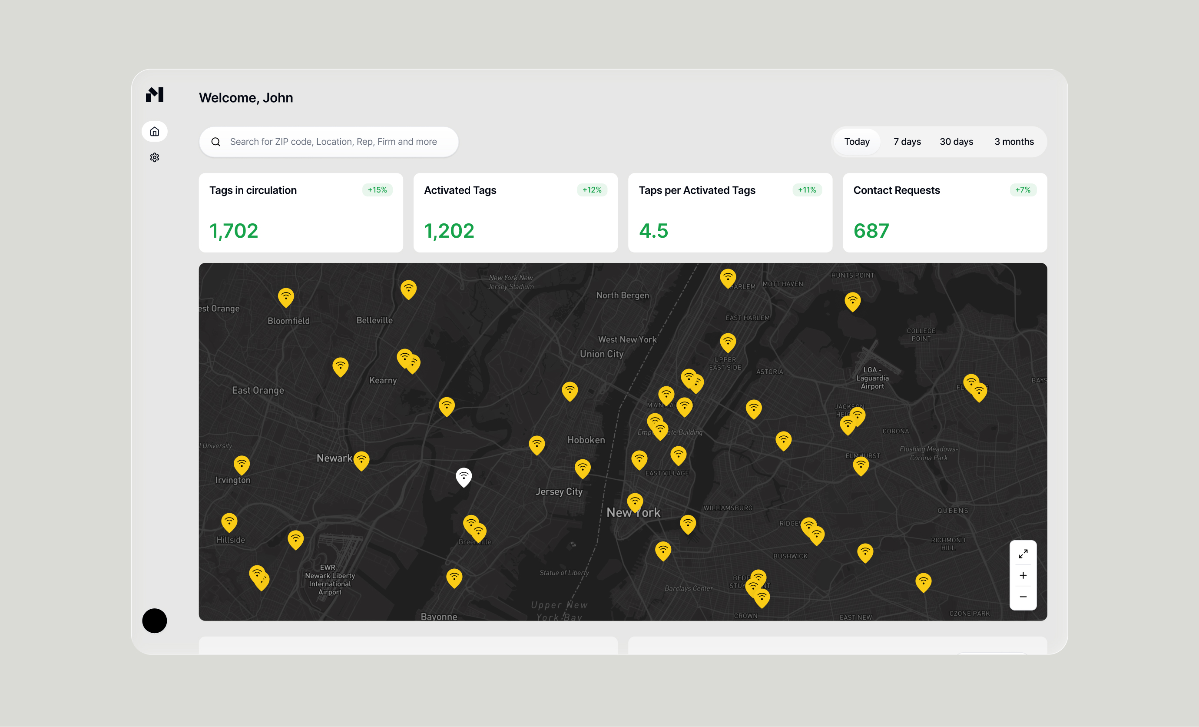Open the Taps per Activated Tags card
The image size is (1199, 727).
point(730,212)
